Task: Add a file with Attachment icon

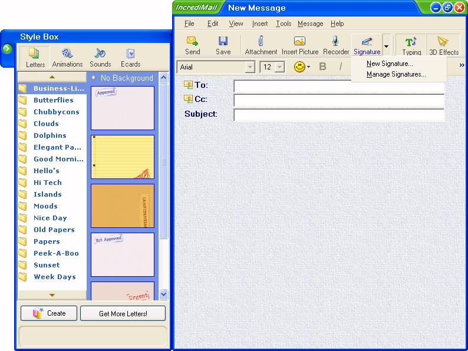Action: pos(261,45)
